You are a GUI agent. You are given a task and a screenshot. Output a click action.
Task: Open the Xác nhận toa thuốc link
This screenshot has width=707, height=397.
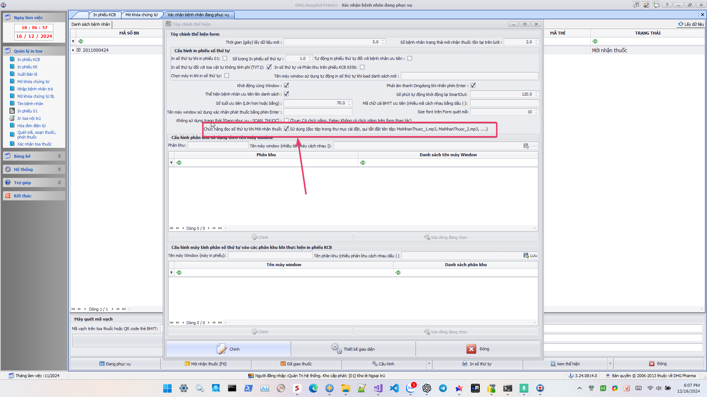(x=35, y=144)
